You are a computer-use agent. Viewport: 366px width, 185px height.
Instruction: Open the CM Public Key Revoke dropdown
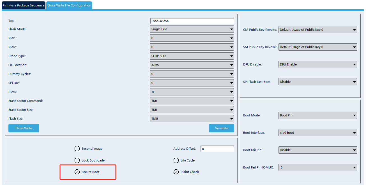click(x=318, y=30)
